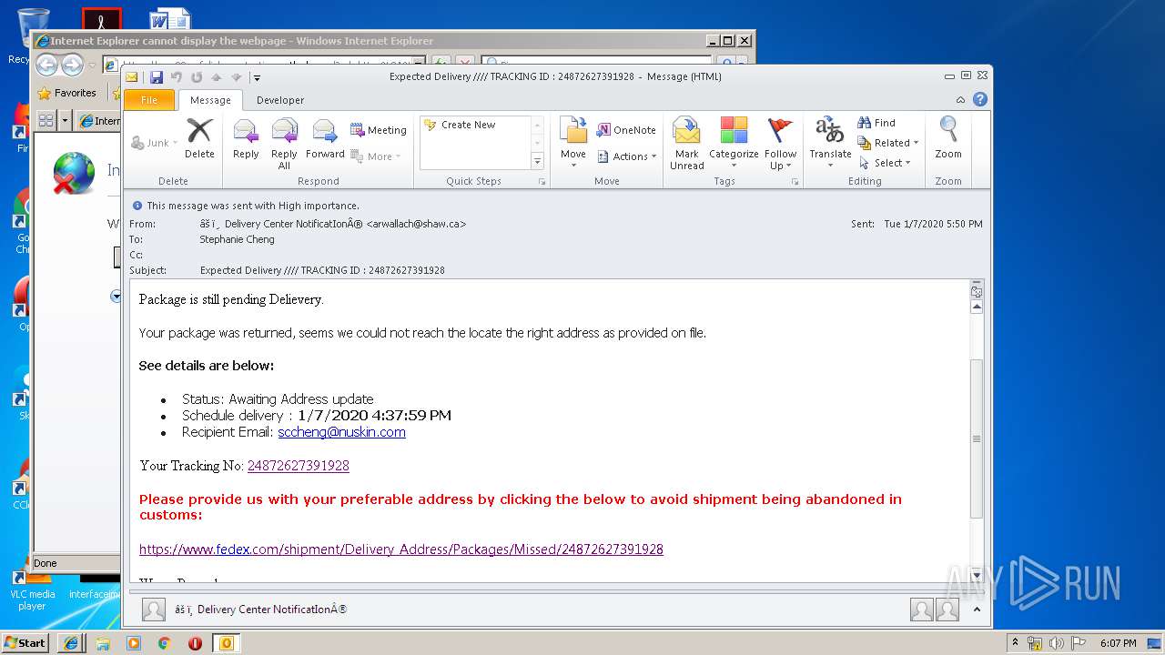Open the File tab

(149, 100)
